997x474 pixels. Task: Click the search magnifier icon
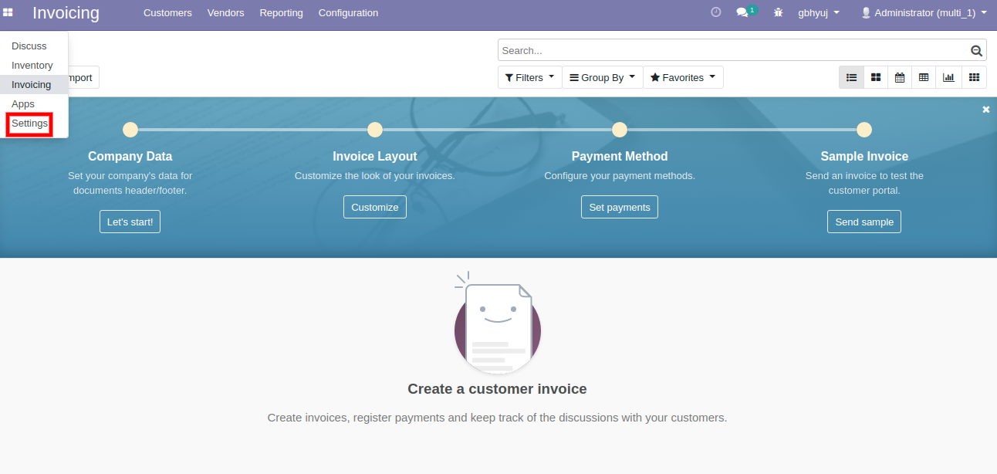click(976, 51)
